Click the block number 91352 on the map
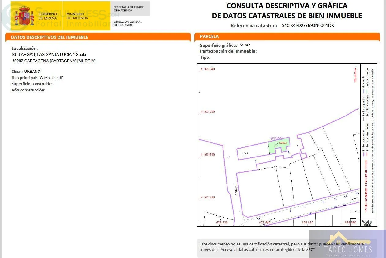The width and height of the screenshot is (386, 258). (276, 138)
